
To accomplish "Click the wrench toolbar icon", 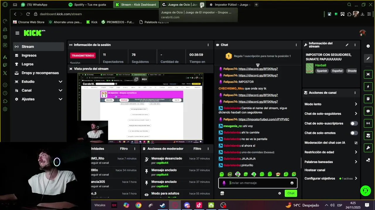I will click(368, 148).
